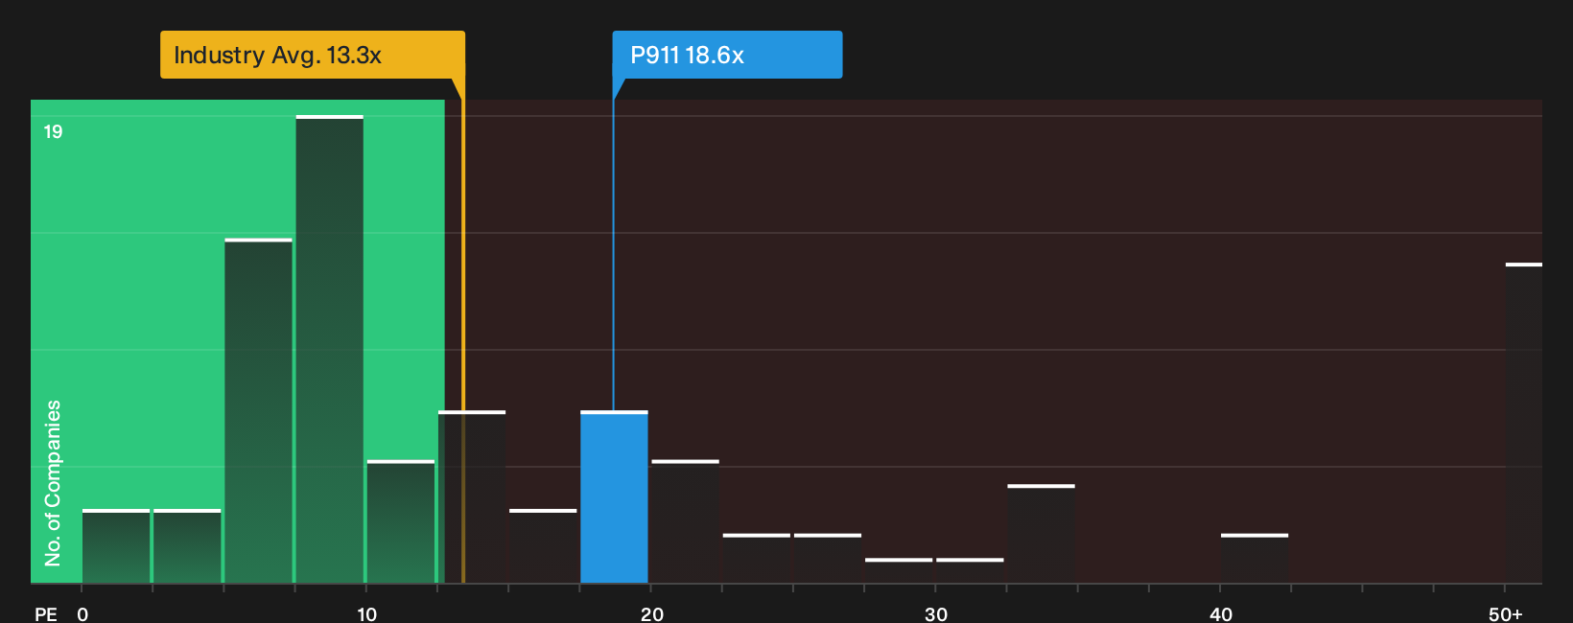Click the '10' x-axis tick label
Screen dimensions: 1573x623
(366, 614)
